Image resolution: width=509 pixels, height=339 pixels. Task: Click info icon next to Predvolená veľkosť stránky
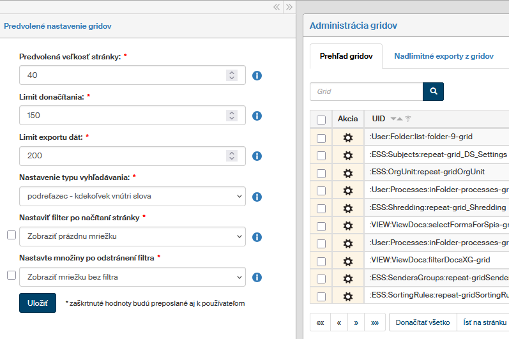tap(257, 75)
